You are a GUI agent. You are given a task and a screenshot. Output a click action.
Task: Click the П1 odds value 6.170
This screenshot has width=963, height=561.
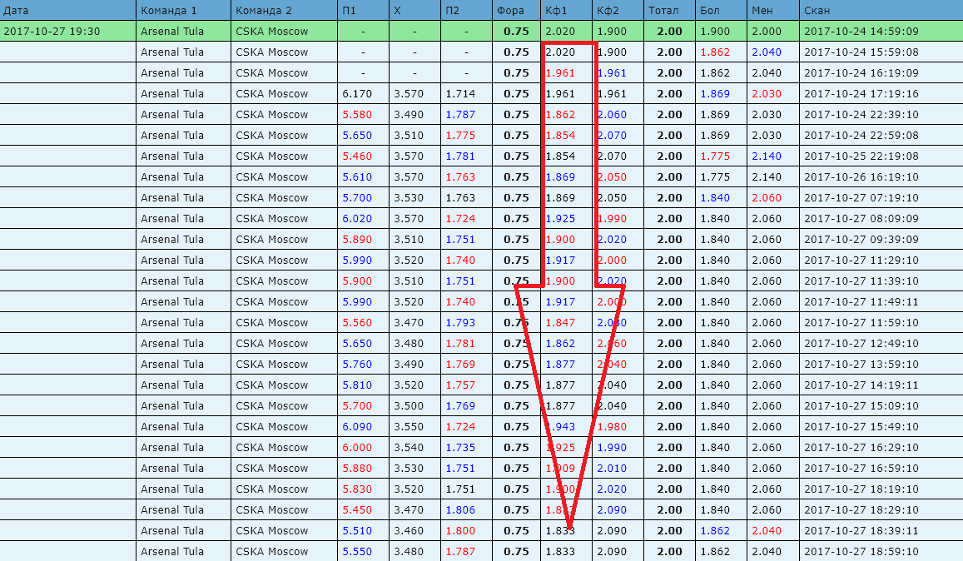[356, 94]
